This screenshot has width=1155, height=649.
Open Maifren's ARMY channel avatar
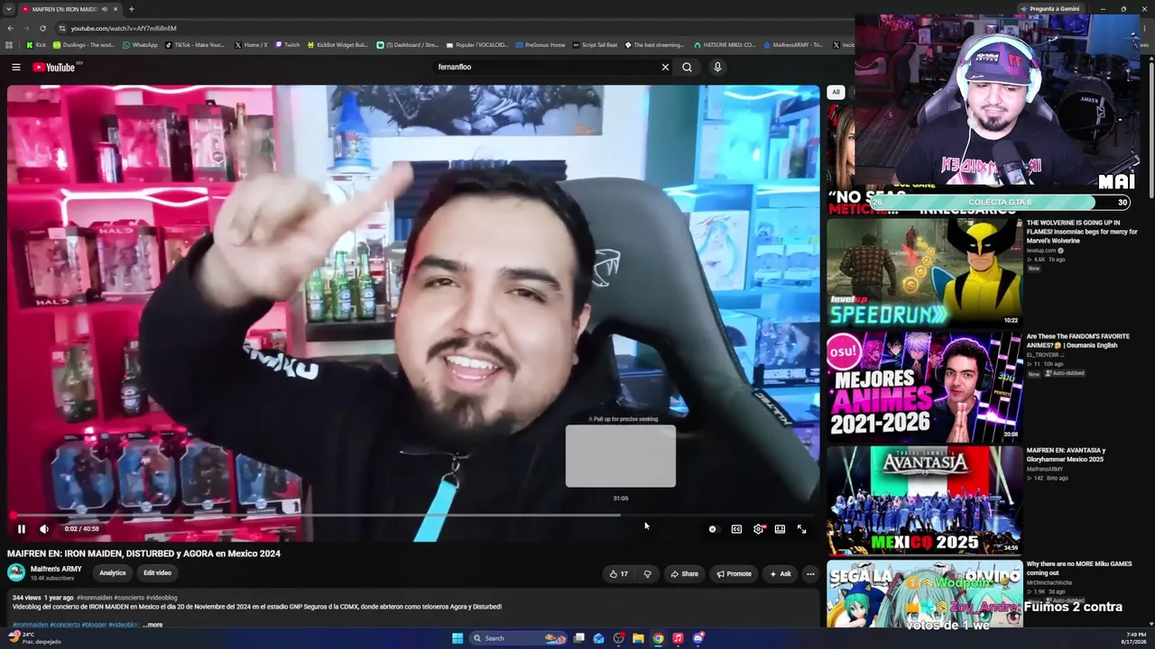(x=16, y=572)
